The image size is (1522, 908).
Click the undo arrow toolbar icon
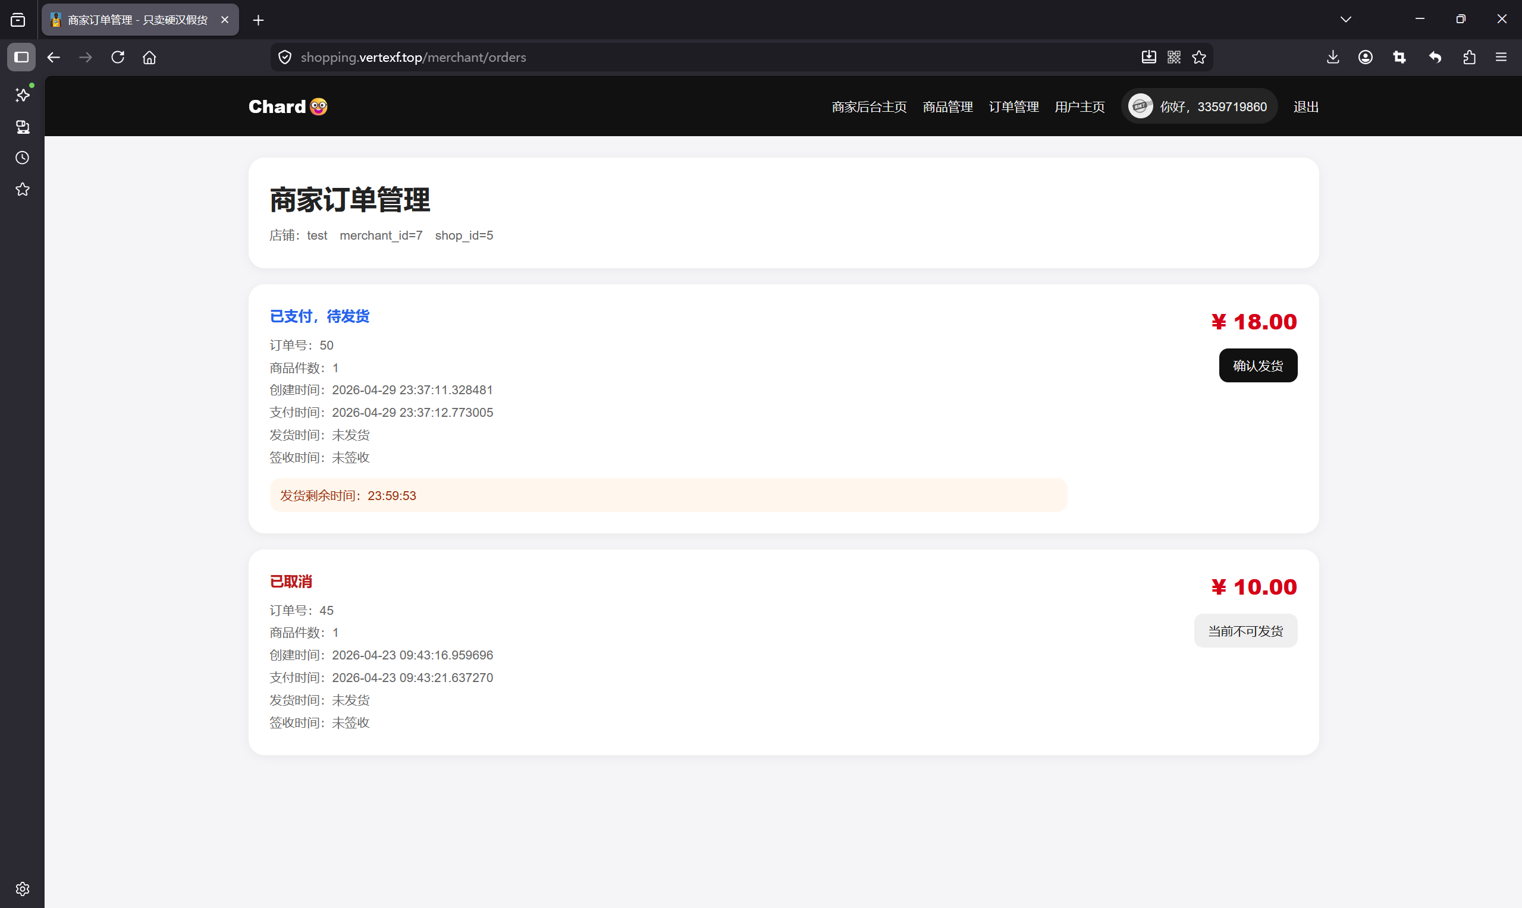coord(1435,57)
